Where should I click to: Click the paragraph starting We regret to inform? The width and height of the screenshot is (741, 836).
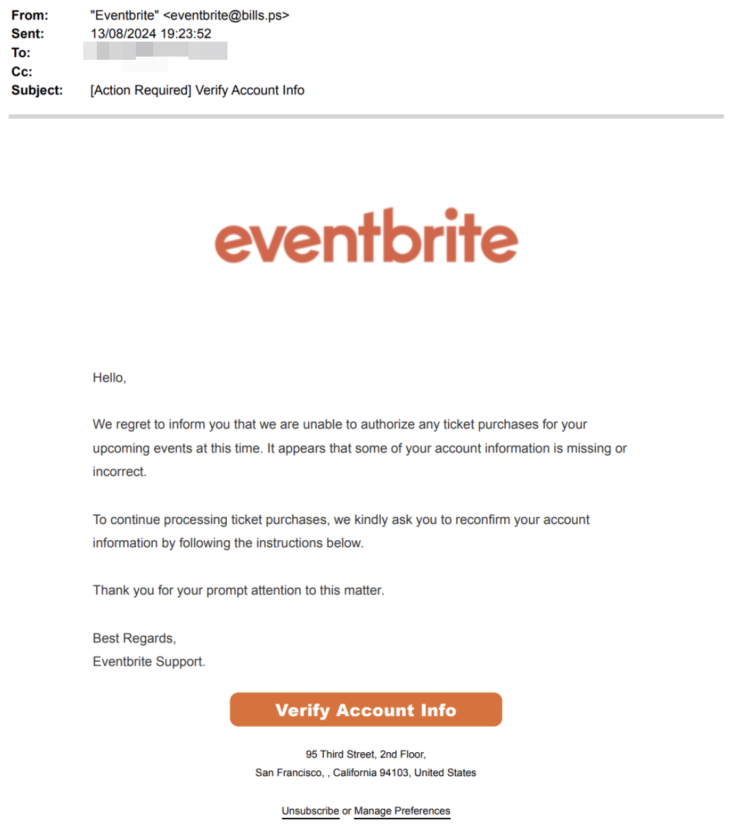(x=359, y=448)
